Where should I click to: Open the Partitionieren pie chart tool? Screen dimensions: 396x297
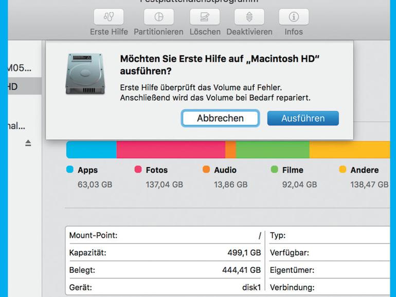(x=158, y=17)
